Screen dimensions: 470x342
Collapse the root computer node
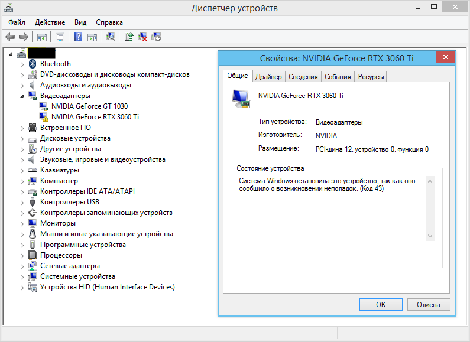[x=11, y=54]
